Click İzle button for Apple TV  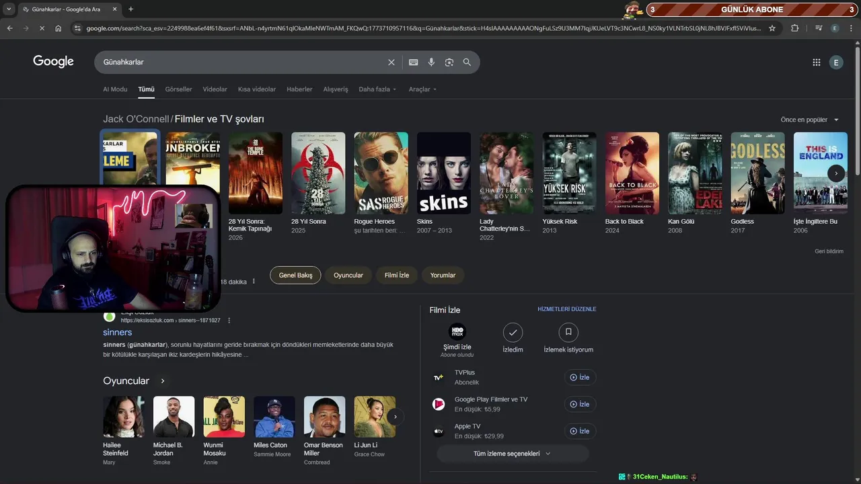tap(580, 431)
